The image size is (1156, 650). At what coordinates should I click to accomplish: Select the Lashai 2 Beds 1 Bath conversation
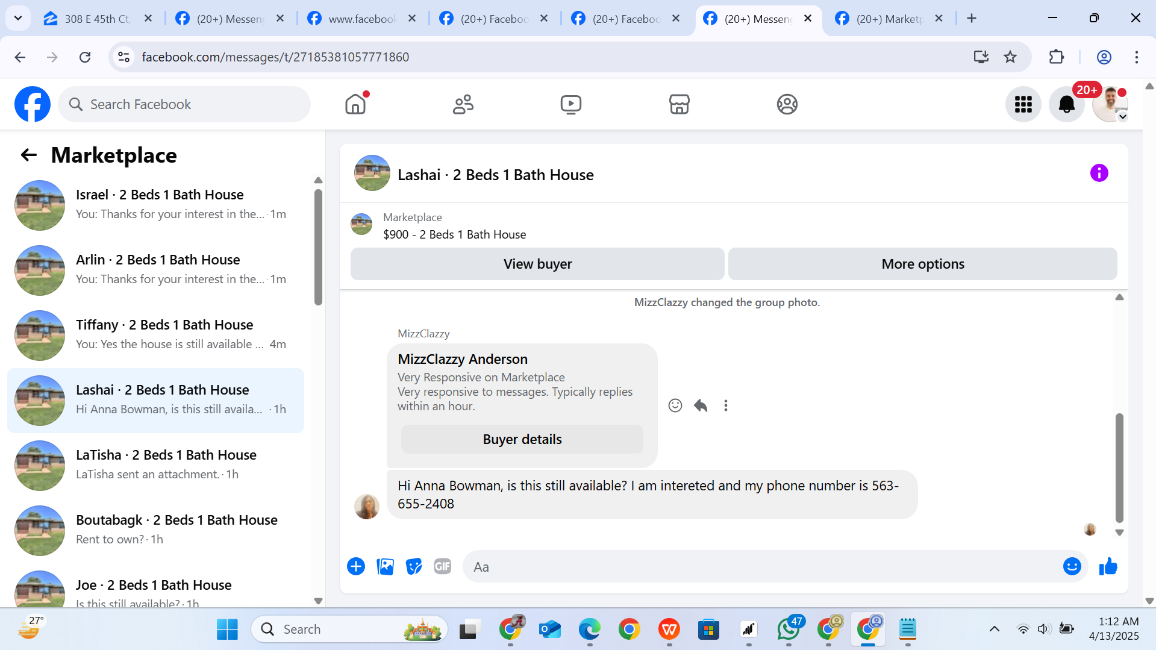click(x=155, y=401)
